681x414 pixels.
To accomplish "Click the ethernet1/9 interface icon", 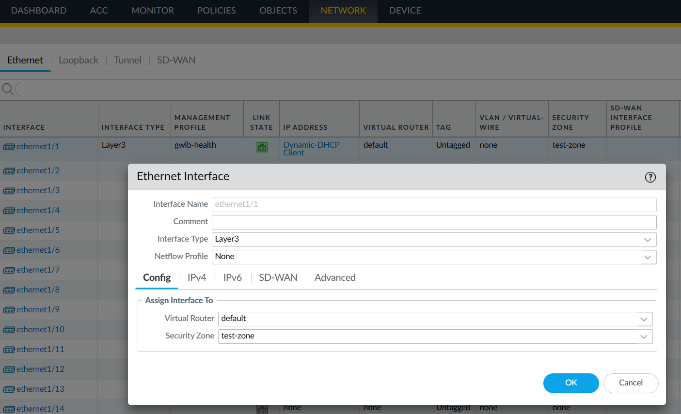I will coord(9,310).
